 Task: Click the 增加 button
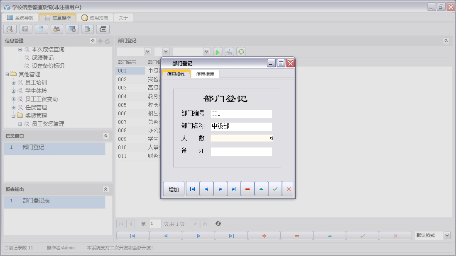(x=174, y=189)
